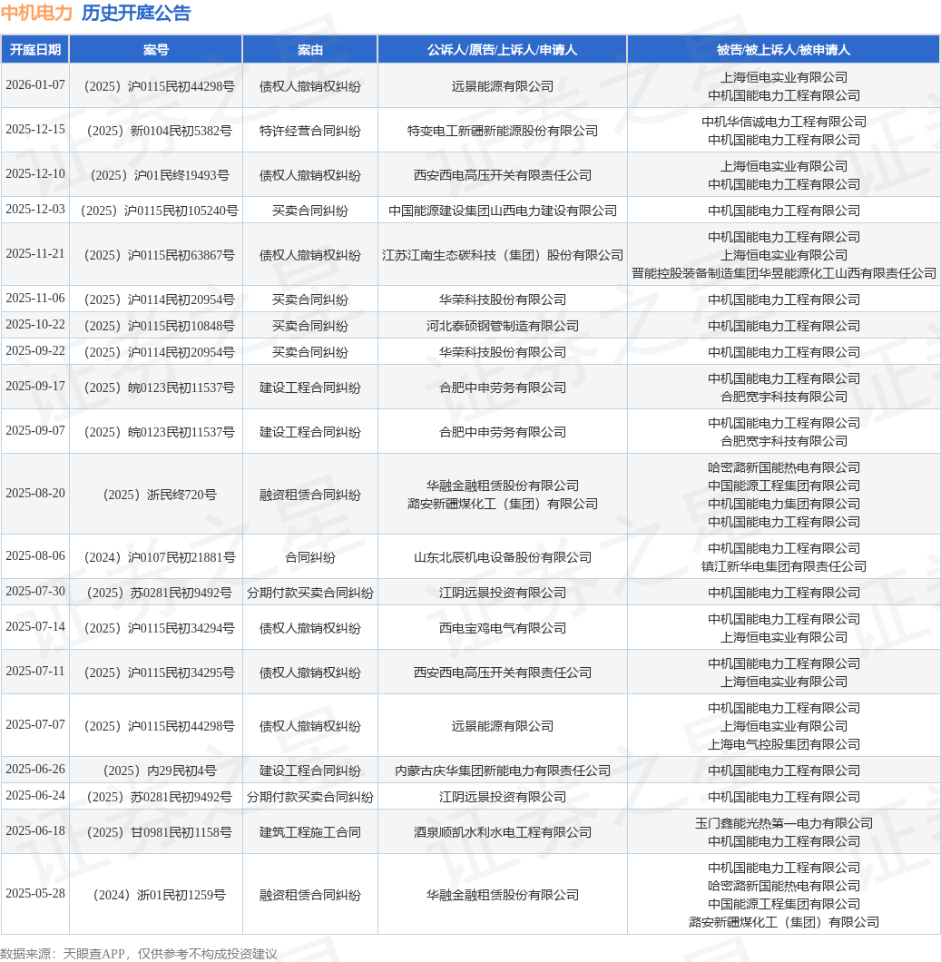This screenshot has width=941, height=962.
Task: Select date cell 2026-01-07
Action: [35, 85]
